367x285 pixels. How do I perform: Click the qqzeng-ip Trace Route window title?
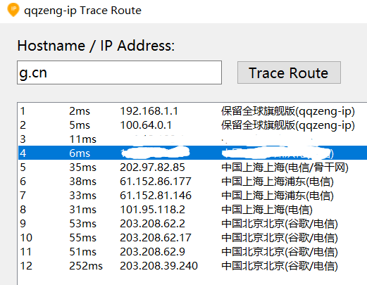[82, 11]
